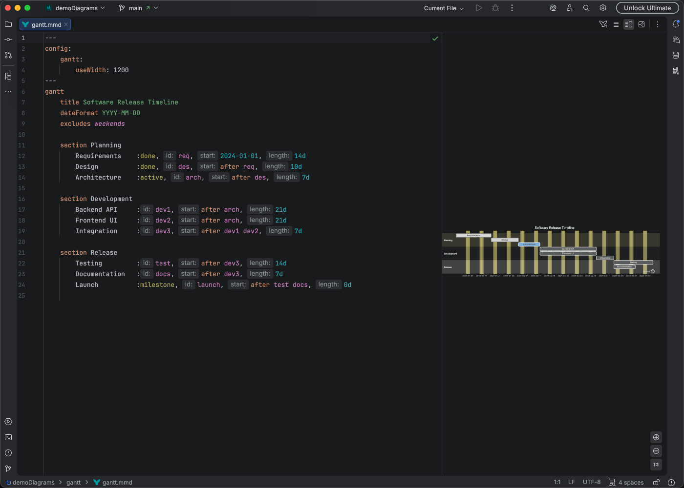Open the Commit tool window
This screenshot has height=488, width=684.
pos(8,39)
